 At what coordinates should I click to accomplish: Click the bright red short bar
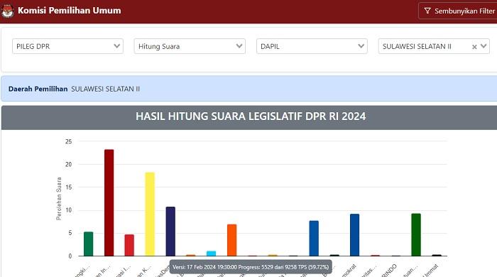tap(129, 245)
